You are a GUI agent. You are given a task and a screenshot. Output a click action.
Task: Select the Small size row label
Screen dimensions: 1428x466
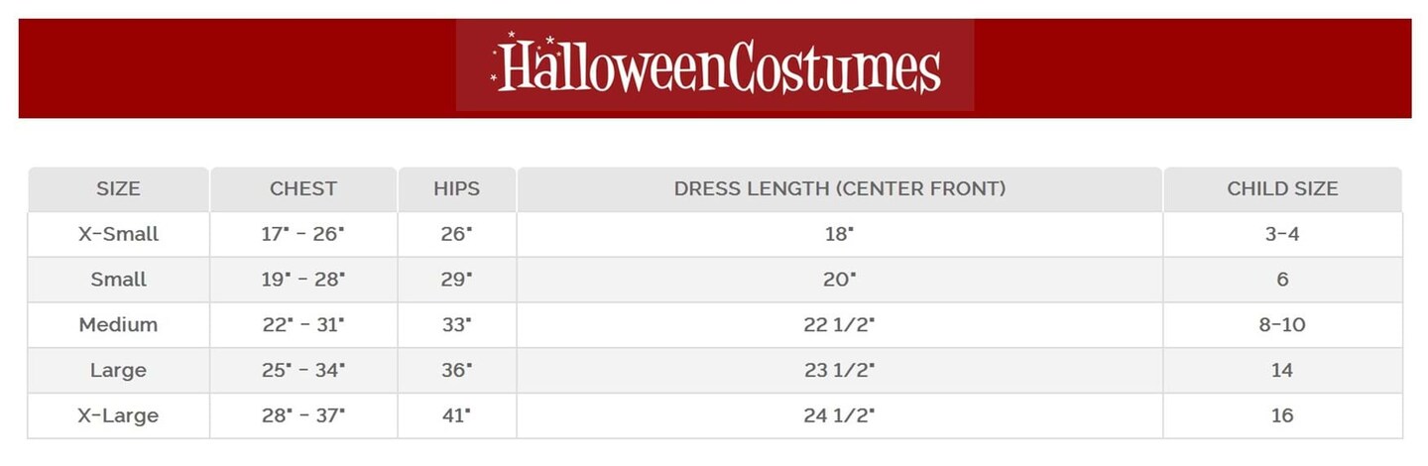(x=118, y=280)
